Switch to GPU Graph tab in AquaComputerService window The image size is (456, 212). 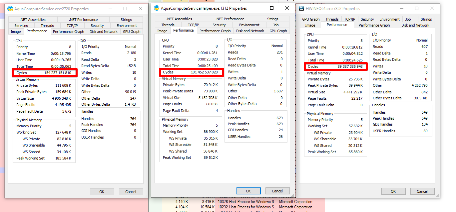coord(132,32)
